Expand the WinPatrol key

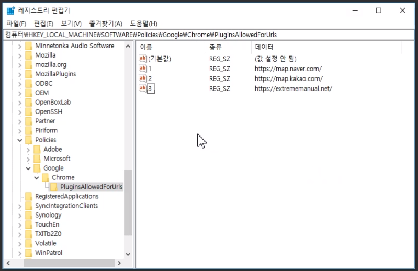[20, 253]
